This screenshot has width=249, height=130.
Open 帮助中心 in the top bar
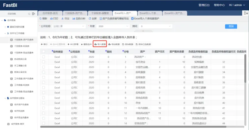(219, 5)
